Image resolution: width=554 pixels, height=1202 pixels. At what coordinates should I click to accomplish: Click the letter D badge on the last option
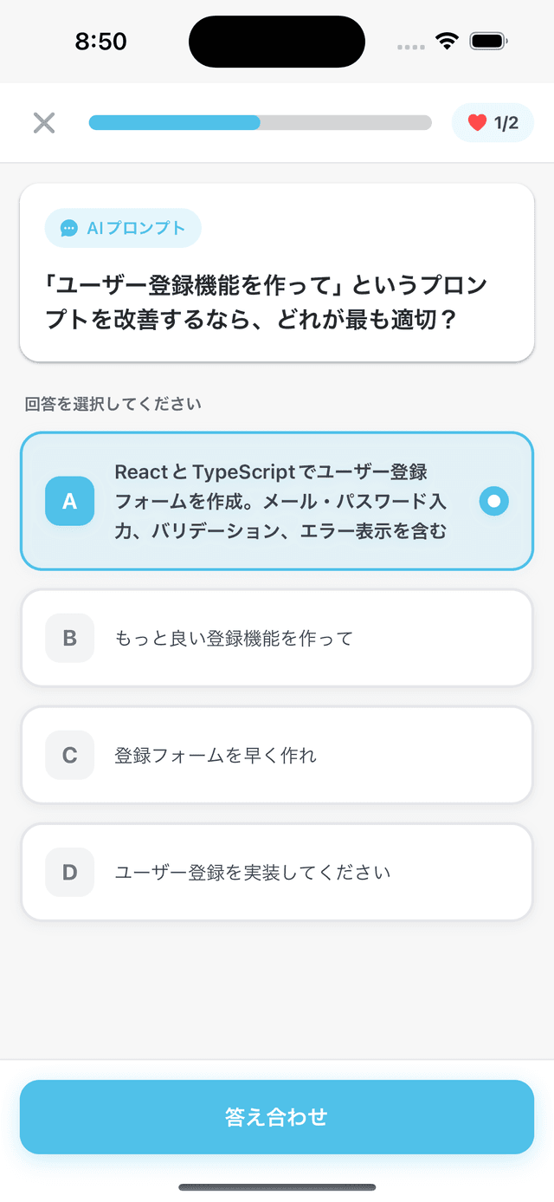click(69, 872)
